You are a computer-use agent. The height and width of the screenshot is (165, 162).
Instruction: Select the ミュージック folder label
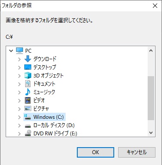[x=44, y=92]
